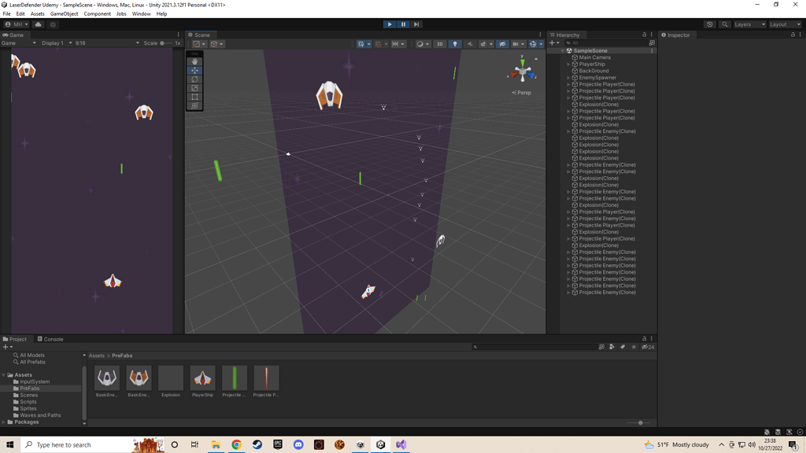Select the Rect tool in Scene toolbar

(x=194, y=97)
